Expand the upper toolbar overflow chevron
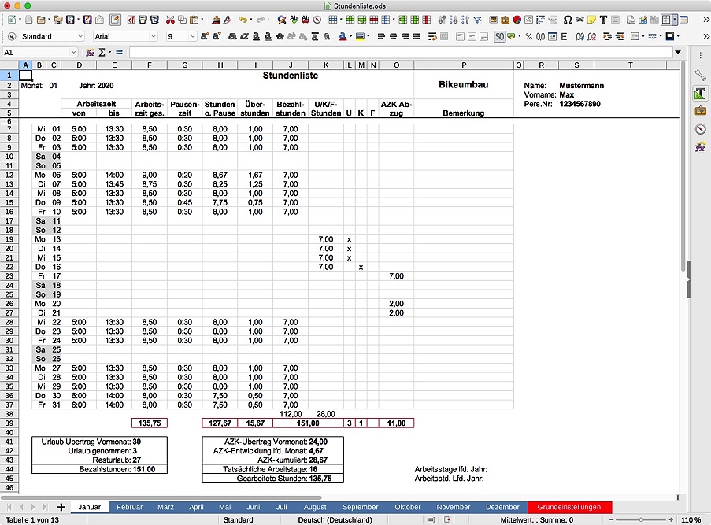The width and height of the screenshot is (711, 525). 706,20
